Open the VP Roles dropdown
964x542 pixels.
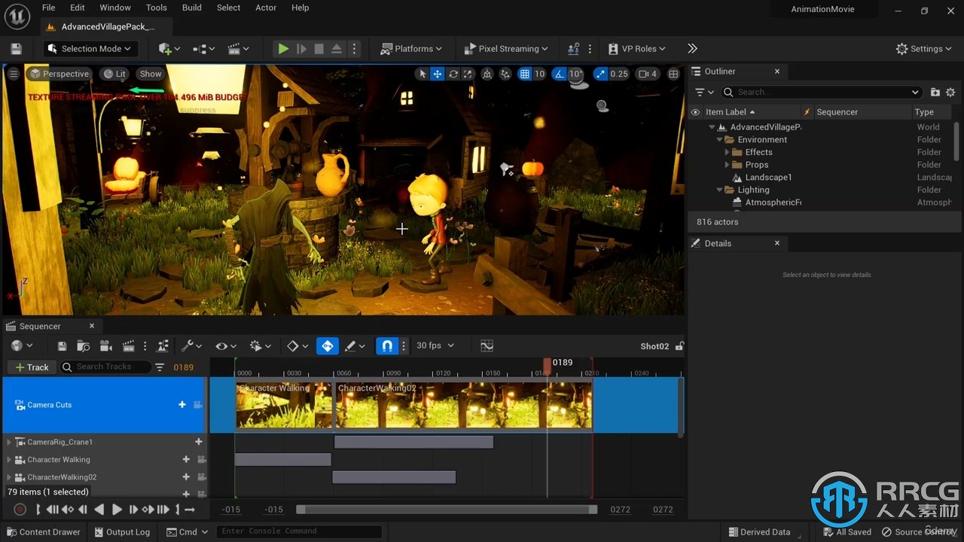click(x=637, y=49)
